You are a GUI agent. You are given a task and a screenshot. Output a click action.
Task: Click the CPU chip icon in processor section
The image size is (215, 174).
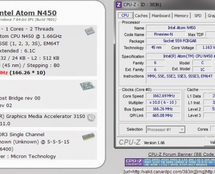tap(90, 31)
